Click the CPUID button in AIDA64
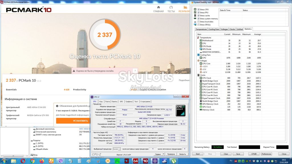 coord(254,154)
